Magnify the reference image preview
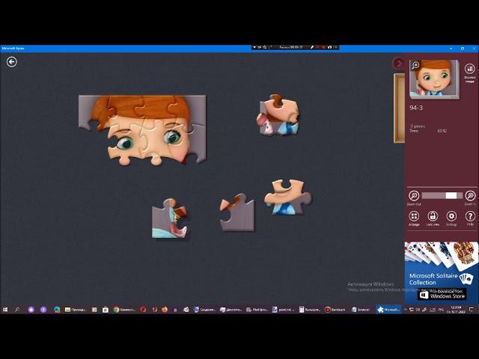Screen dimensions: 479x359 [415, 65]
